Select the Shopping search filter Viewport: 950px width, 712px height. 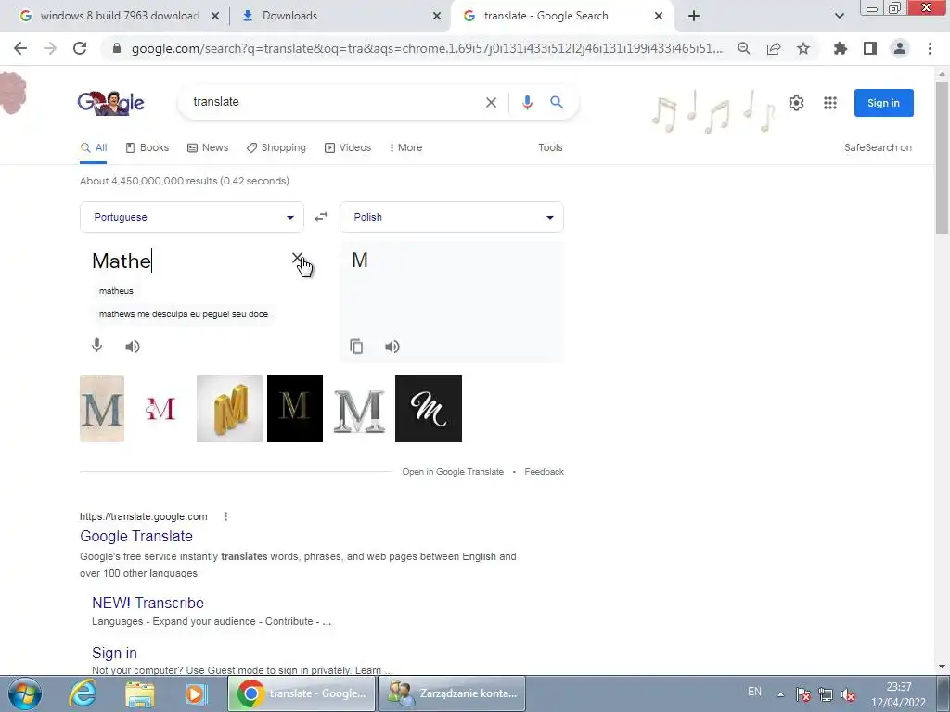276,147
